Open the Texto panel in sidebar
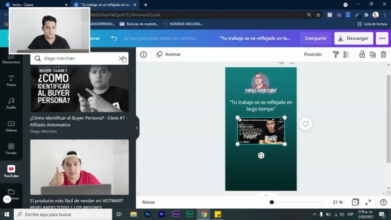The width and height of the screenshot is (391, 220). pos(11,80)
